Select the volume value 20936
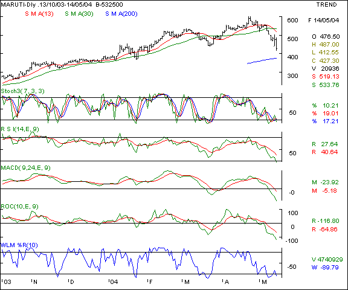 [x=330, y=68]
